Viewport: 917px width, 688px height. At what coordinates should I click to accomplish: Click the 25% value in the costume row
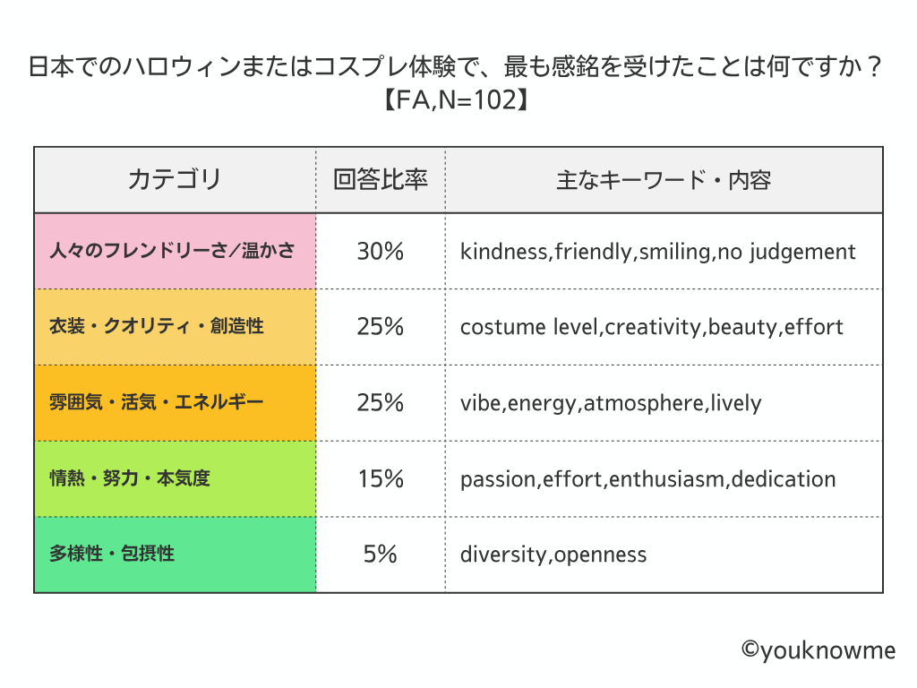(x=381, y=326)
